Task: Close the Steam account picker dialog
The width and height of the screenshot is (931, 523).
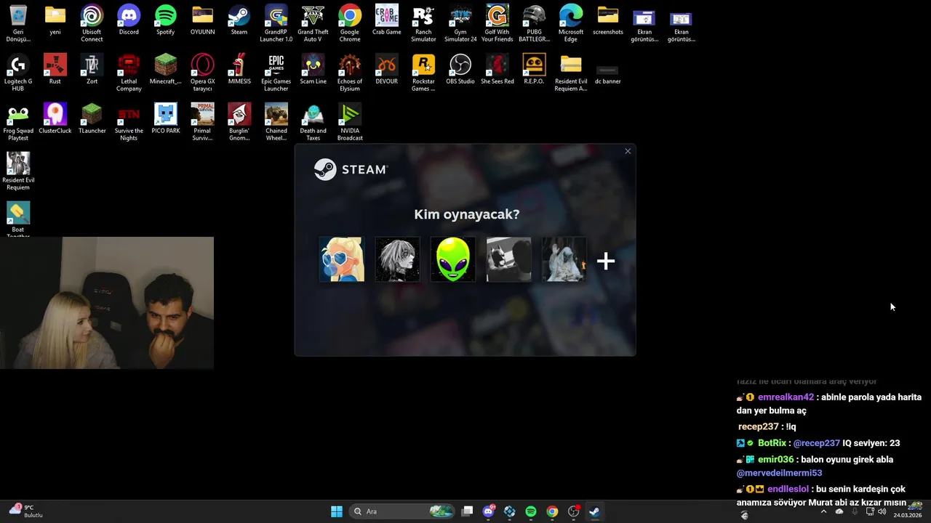Action: (628, 151)
